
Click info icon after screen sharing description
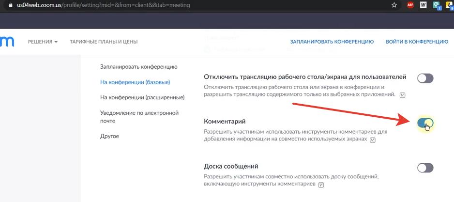tap(402, 95)
